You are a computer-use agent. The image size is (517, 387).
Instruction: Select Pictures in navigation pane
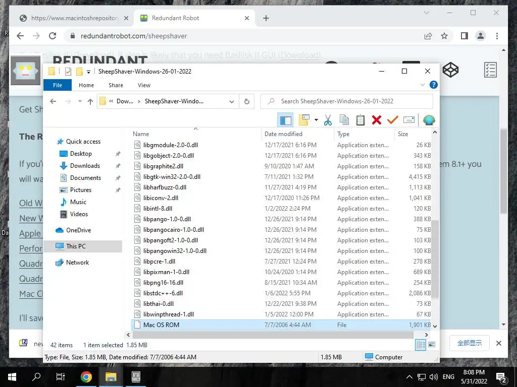coord(80,190)
